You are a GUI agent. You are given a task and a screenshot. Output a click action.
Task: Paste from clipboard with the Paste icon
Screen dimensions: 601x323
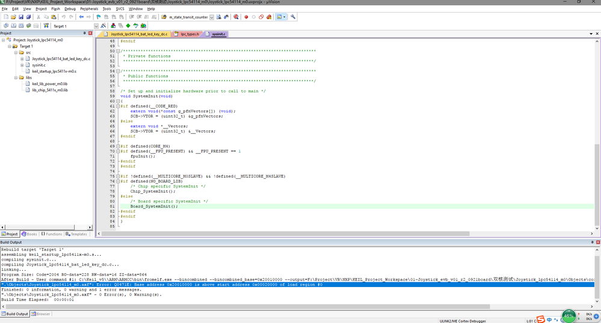54,17
